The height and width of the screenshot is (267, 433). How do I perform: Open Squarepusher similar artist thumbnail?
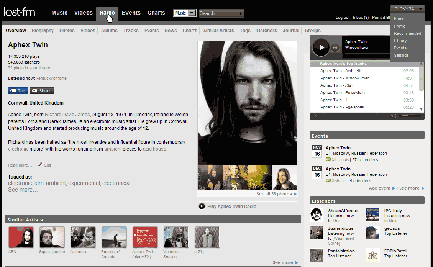tap(52, 237)
